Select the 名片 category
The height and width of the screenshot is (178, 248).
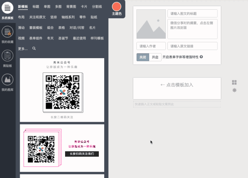[x=92, y=28]
